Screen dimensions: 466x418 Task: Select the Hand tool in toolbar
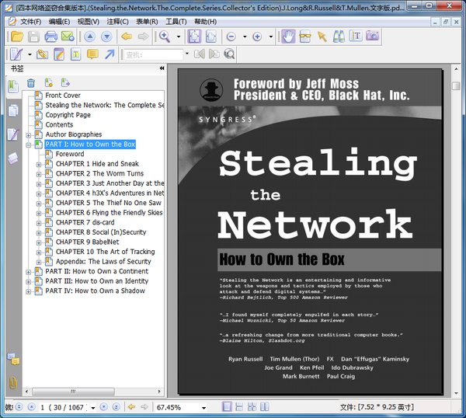coord(288,37)
